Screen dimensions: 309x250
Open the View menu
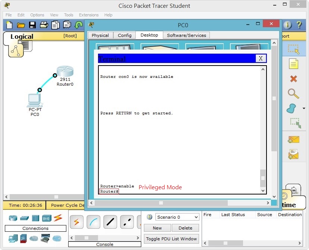54,15
